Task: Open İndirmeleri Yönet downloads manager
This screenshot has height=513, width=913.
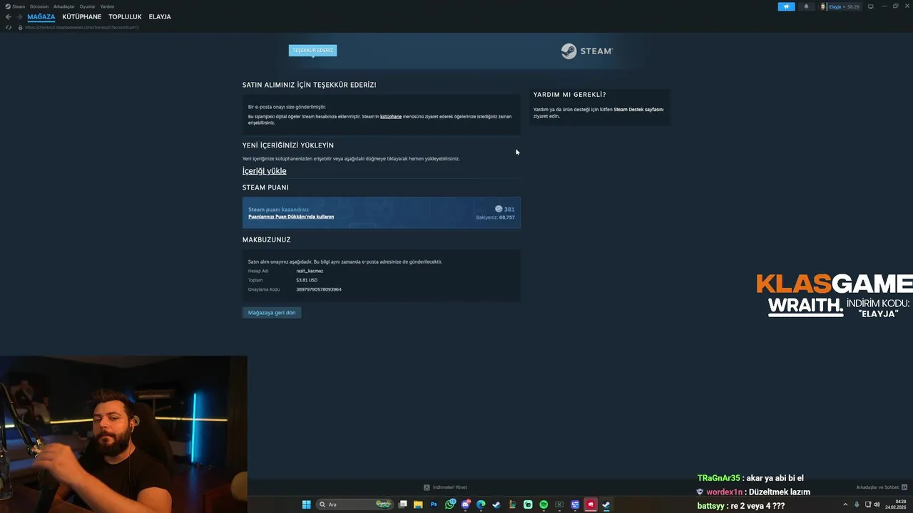Action: point(445,487)
